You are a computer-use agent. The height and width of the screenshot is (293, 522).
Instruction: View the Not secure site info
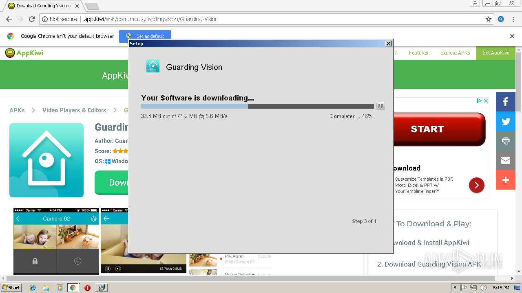(60, 19)
